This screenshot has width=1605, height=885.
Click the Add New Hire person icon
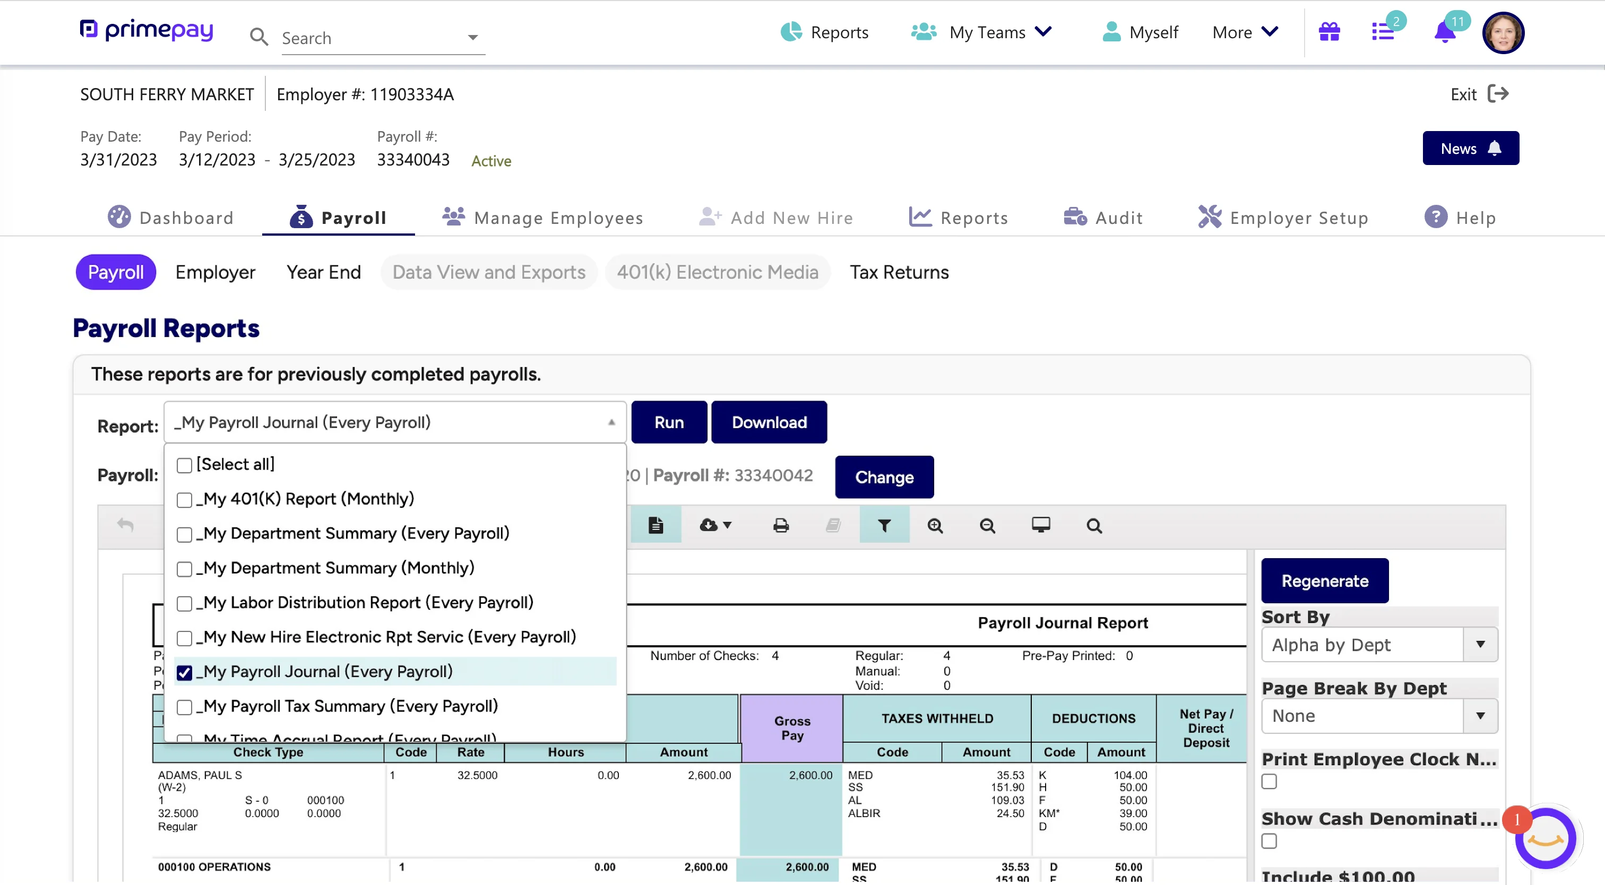(x=710, y=216)
